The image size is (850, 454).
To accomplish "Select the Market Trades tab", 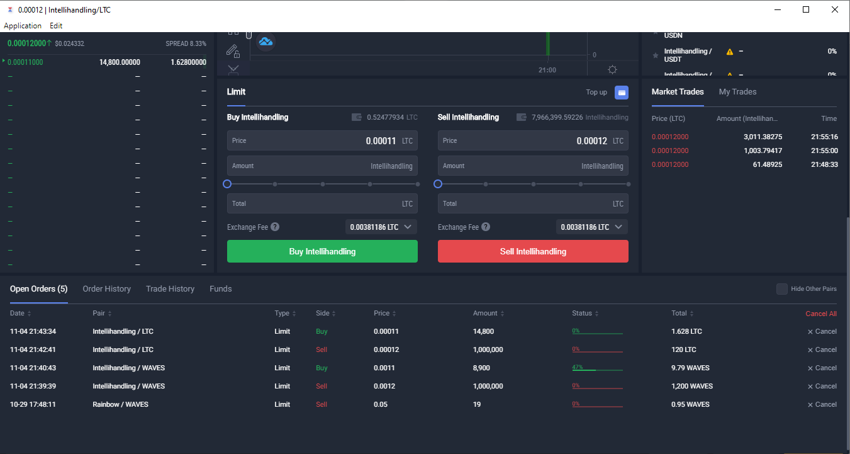I will click(678, 92).
